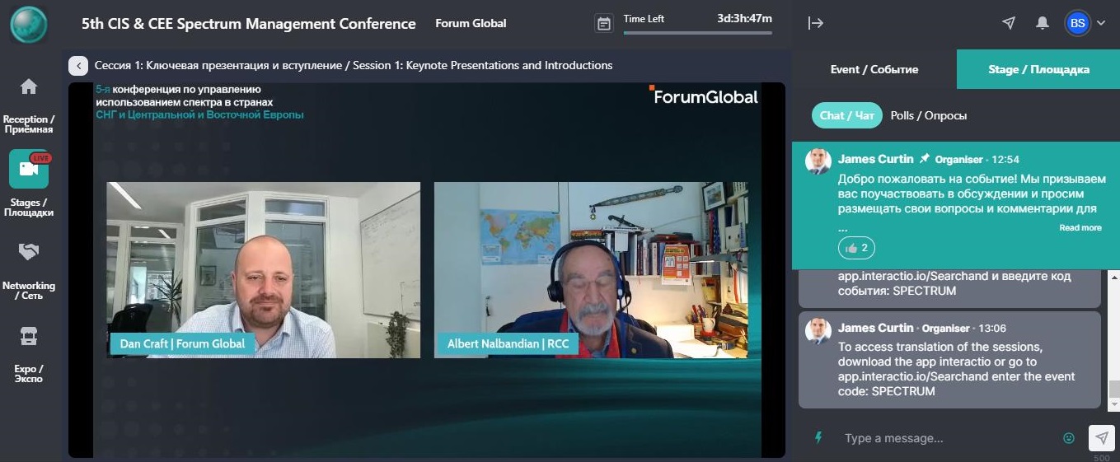This screenshot has height=462, width=1120.
Task: Open the emoji picker smiley icon
Action: pos(1069,438)
